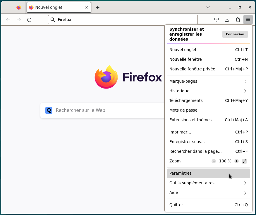This screenshot has width=256, height=215.
Task: Decrease zoom with the minus button
Action: 214,161
